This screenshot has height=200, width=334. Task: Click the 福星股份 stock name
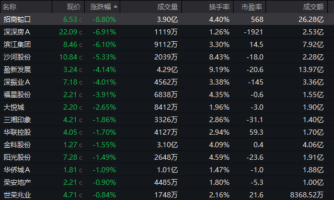(17, 95)
